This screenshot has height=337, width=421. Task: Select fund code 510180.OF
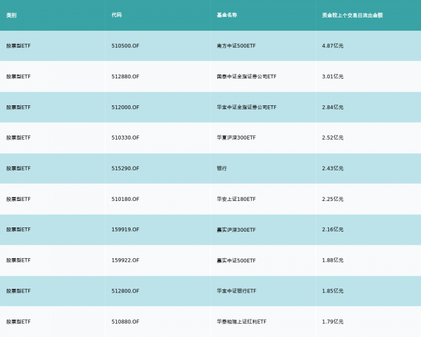point(125,199)
